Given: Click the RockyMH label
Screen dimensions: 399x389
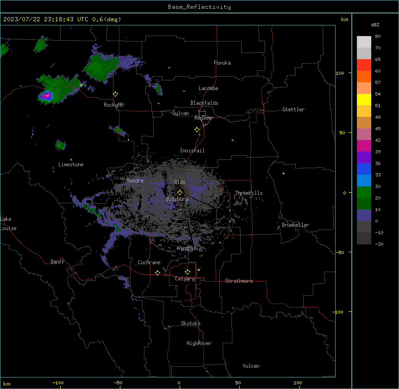Looking at the screenshot, I should [x=113, y=105].
